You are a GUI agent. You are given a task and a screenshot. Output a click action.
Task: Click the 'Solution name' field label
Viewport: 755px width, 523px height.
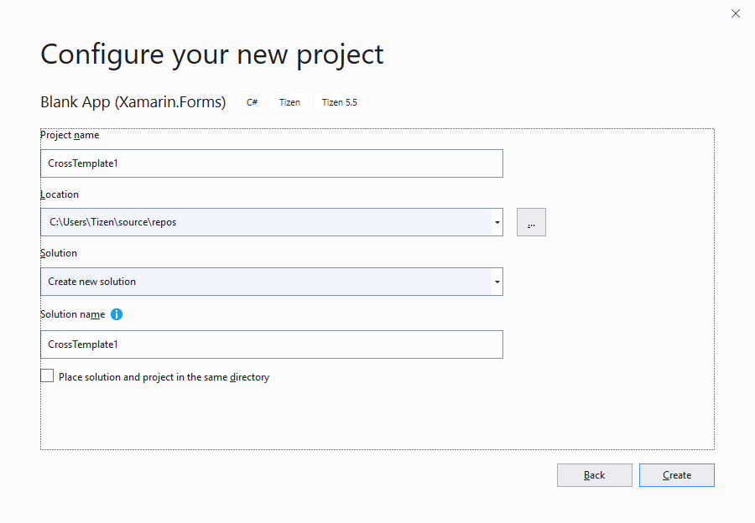(73, 314)
